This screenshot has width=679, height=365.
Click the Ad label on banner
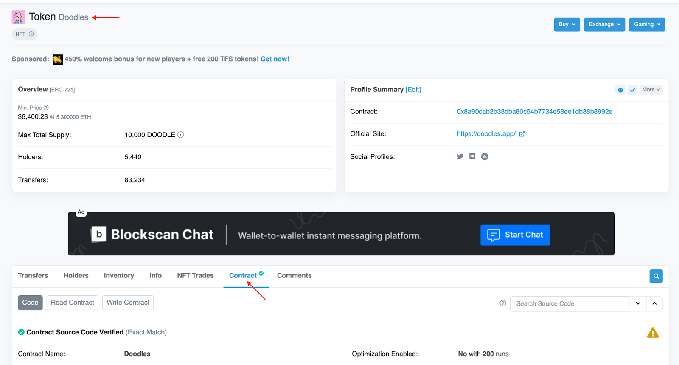point(81,212)
